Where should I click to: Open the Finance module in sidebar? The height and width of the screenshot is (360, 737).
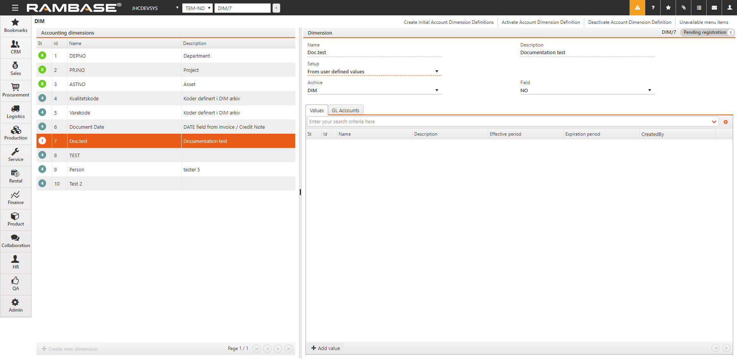pos(16,198)
